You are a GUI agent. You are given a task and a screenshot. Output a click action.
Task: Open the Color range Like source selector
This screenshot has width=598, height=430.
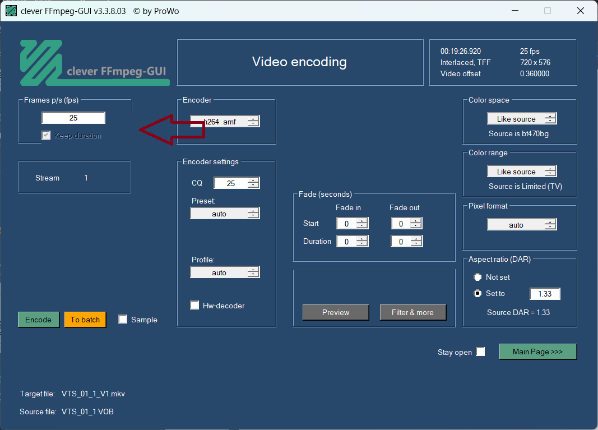(x=522, y=172)
